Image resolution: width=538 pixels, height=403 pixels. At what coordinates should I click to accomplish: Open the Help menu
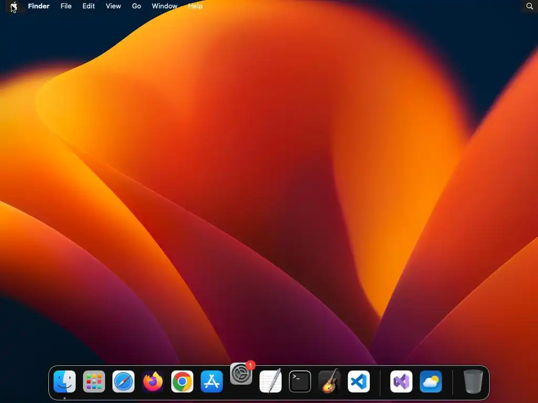click(x=195, y=6)
